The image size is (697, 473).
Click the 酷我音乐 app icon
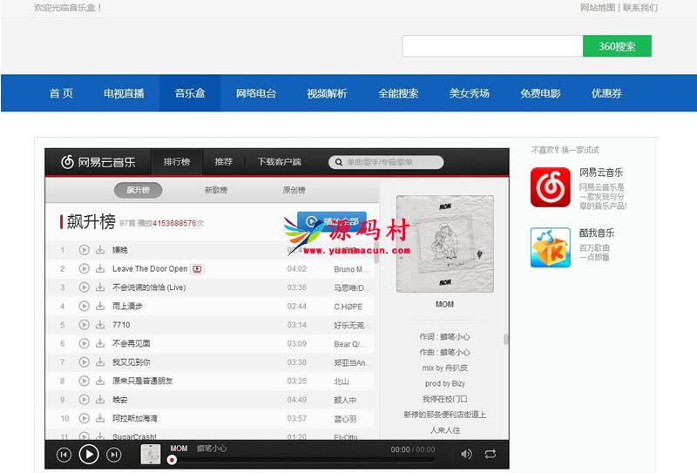pos(550,247)
